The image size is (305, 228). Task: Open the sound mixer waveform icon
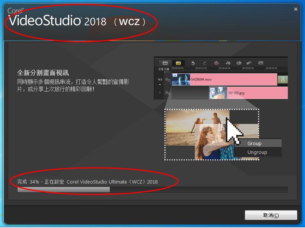[228, 63]
